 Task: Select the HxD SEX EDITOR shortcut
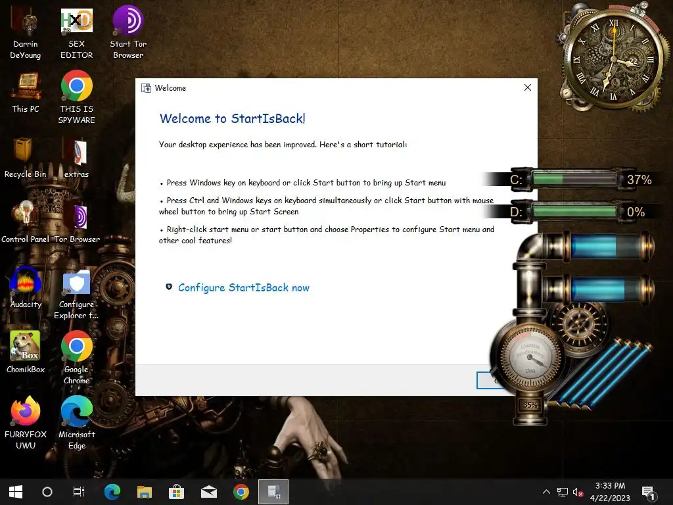(x=76, y=34)
